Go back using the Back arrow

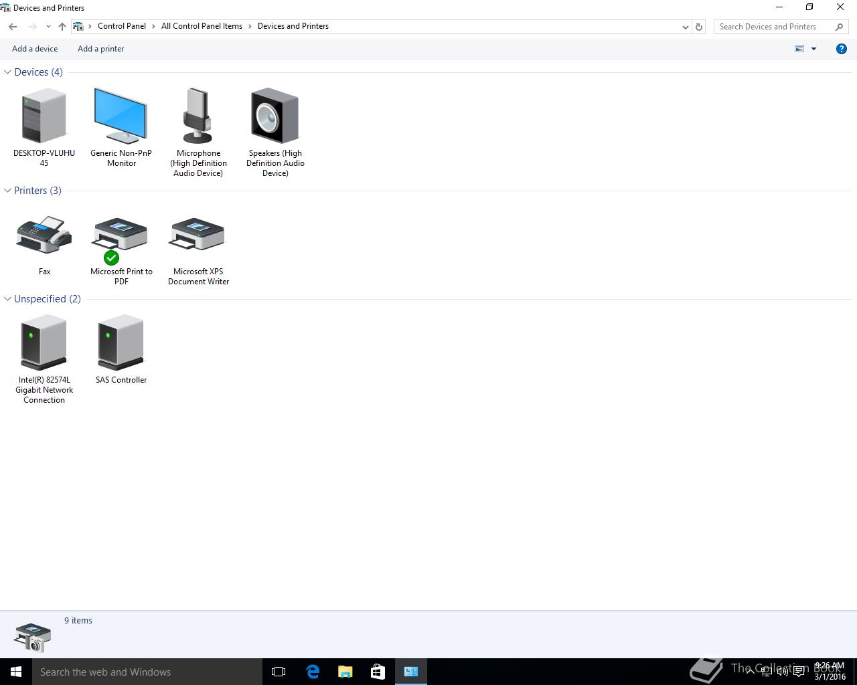click(x=13, y=27)
